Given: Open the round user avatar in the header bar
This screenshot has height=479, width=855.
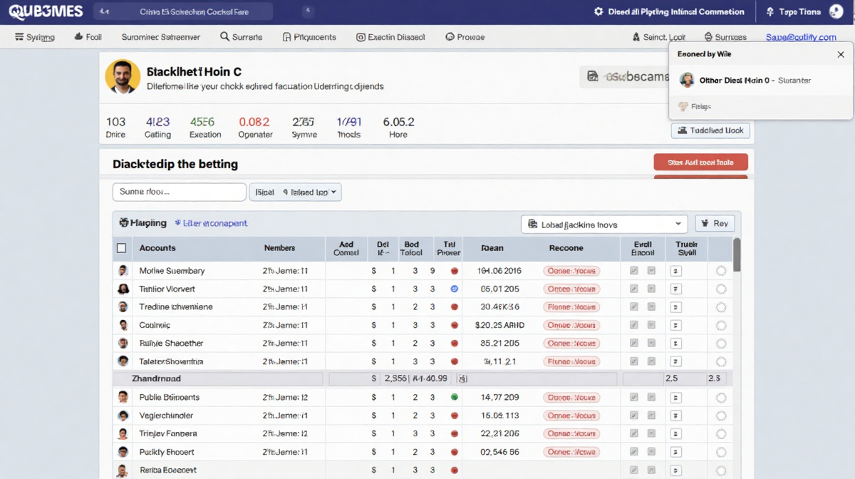Looking at the screenshot, I should coord(836,12).
